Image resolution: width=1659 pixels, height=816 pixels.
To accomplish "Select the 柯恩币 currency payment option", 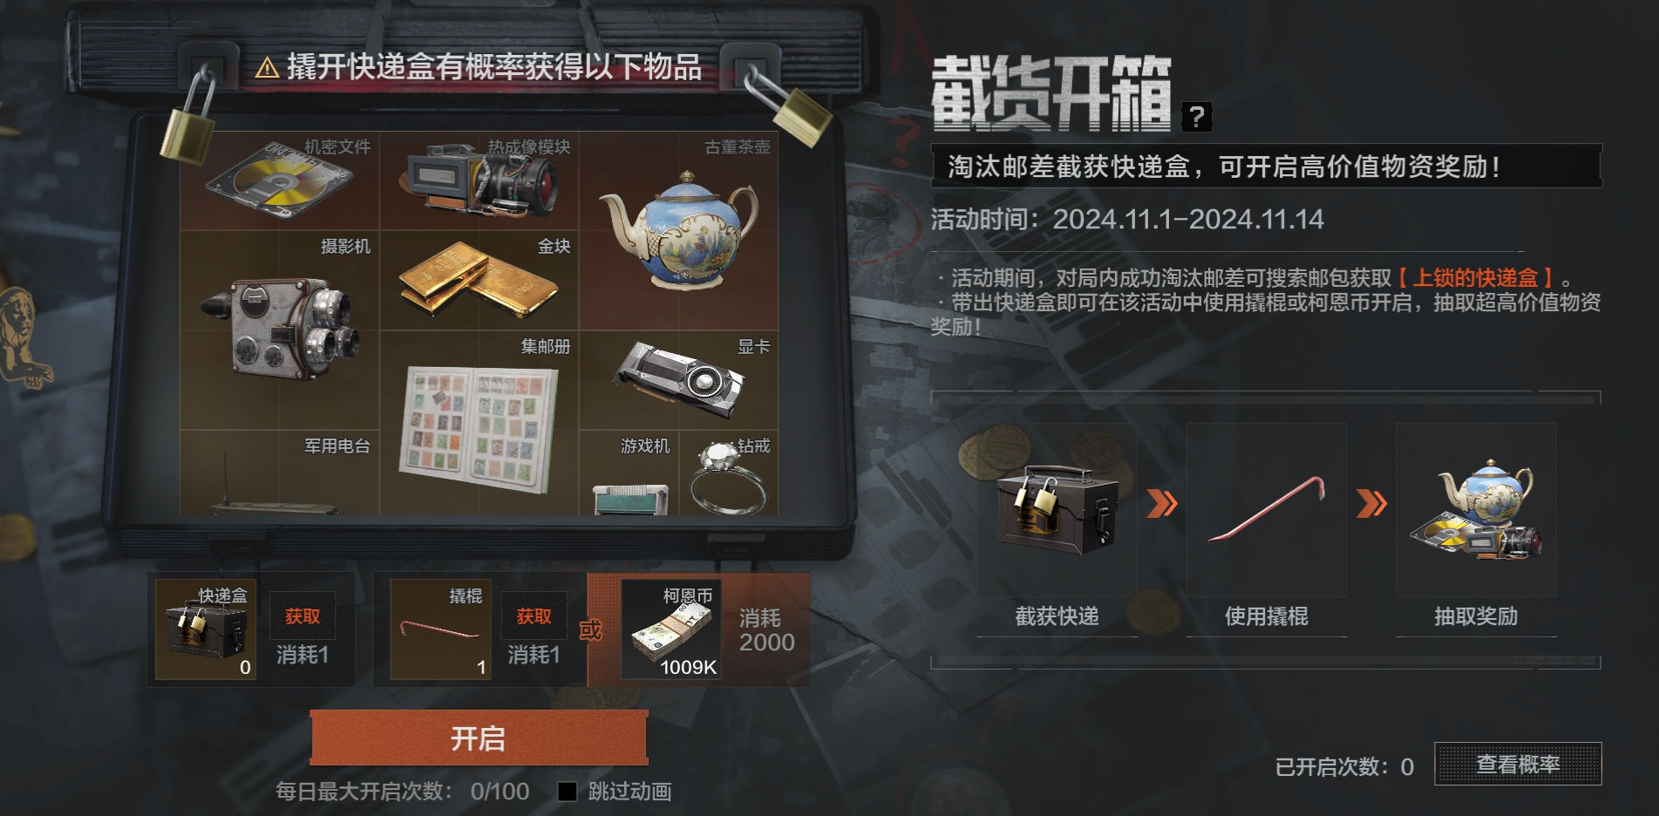I will pyautogui.click(x=699, y=629).
